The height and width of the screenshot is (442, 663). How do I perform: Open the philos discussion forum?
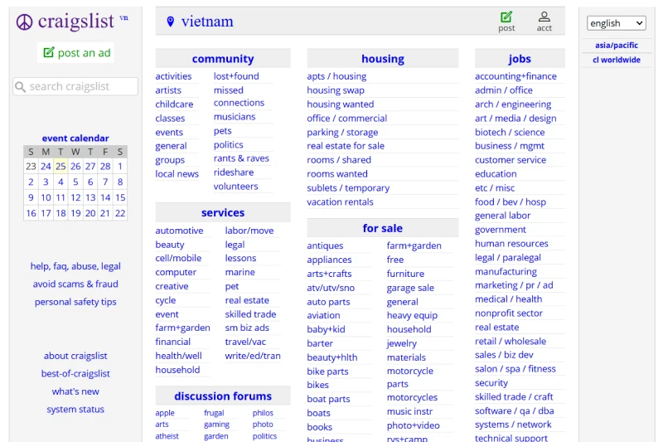(x=263, y=413)
